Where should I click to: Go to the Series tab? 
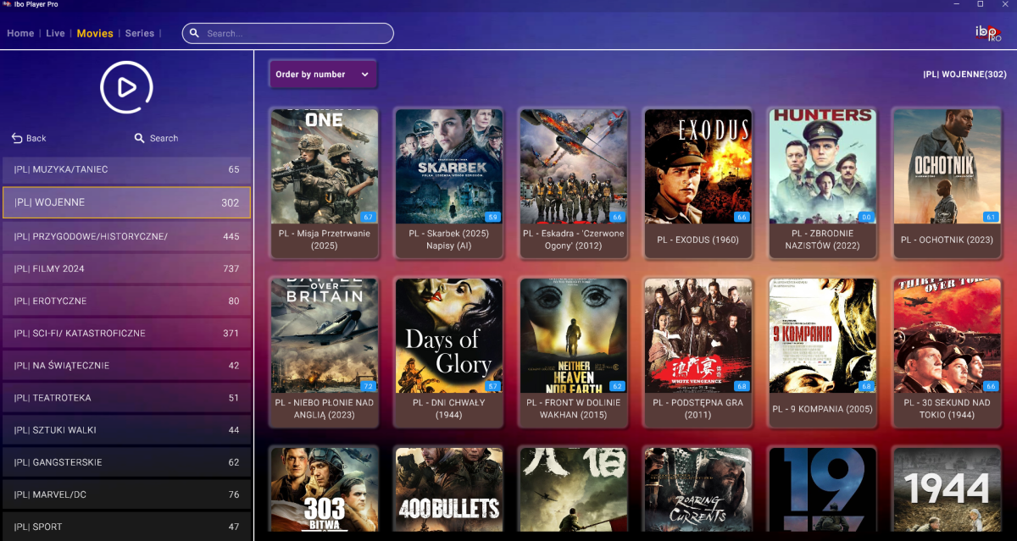pos(140,33)
